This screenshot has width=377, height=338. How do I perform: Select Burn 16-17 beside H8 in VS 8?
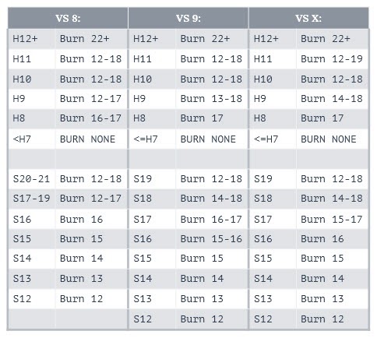[91, 118]
